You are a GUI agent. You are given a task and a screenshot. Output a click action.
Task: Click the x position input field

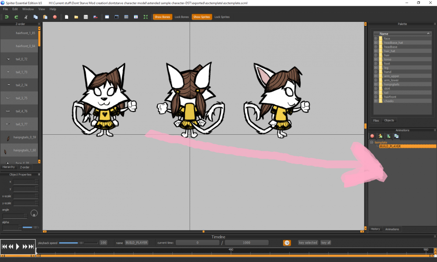(x=25, y=182)
